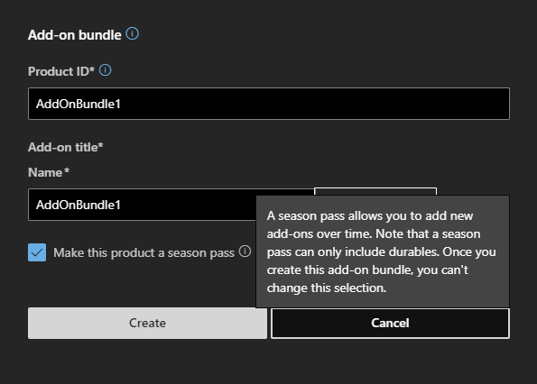Viewport: 537px width, 384px height.
Task: Focus the add-on title Name field
Action: pyautogui.click(x=142, y=205)
